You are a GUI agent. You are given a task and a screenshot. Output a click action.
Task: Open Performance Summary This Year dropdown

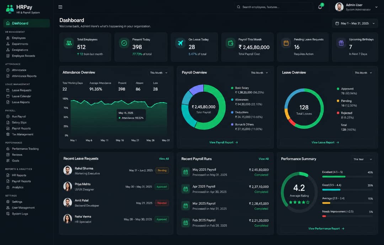(363, 159)
